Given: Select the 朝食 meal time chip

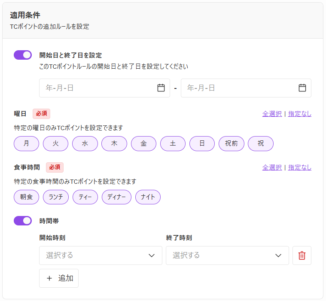Looking at the screenshot, I should (26, 197).
